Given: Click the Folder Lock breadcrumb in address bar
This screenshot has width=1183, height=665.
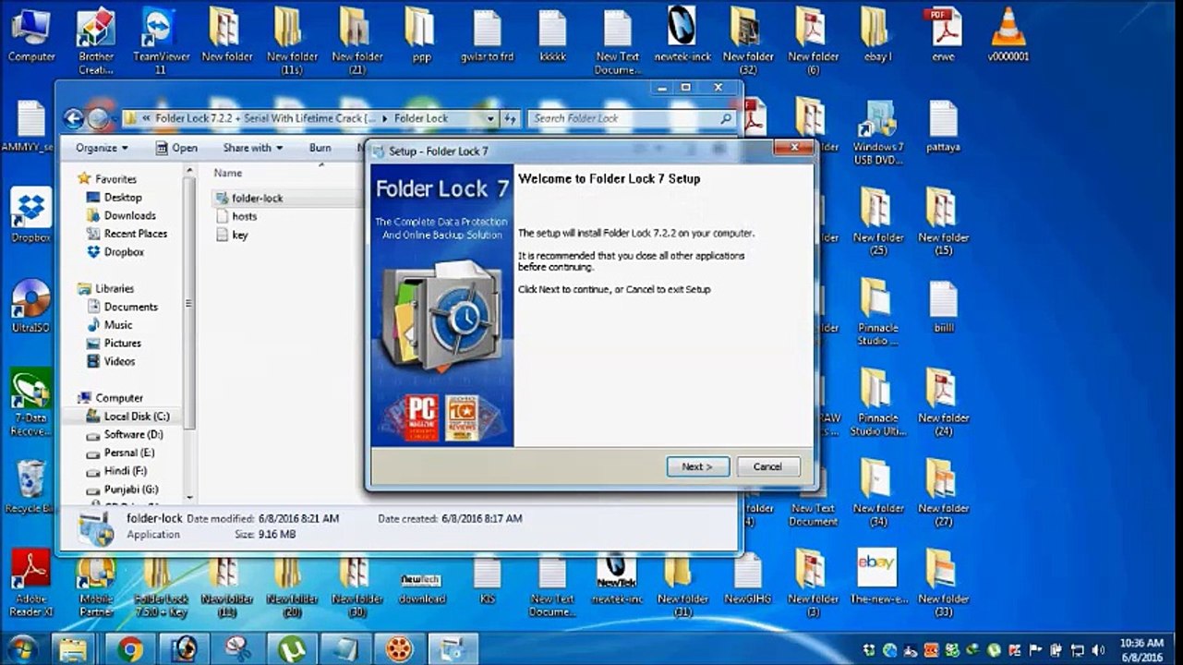Looking at the screenshot, I should pos(421,118).
